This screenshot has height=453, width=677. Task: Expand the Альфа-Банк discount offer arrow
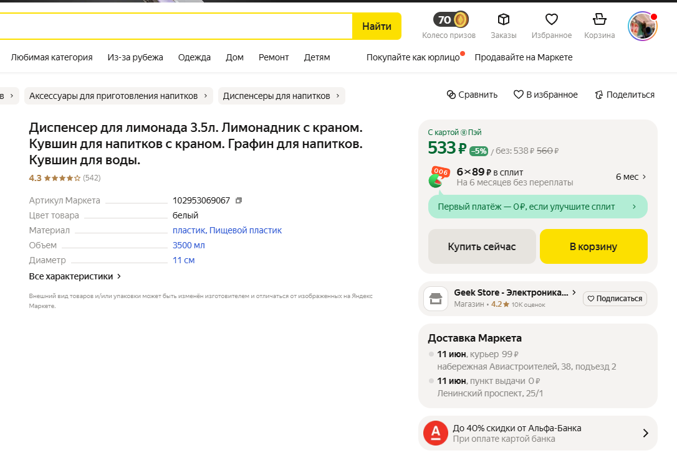(x=645, y=433)
